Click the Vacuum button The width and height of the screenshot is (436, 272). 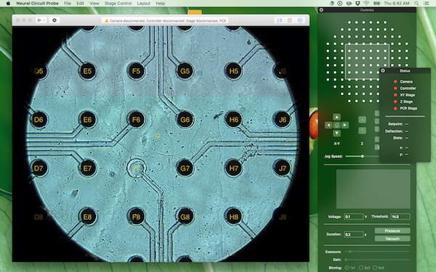pos(392,239)
